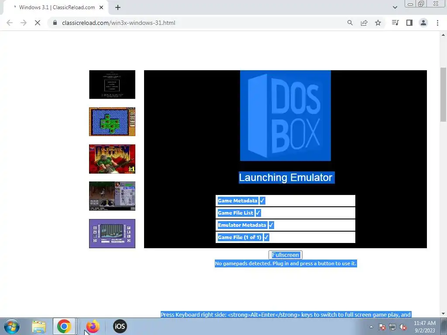Click the Emulator Metadata progress row
Image resolution: width=447 pixels, height=335 pixels.
pyautogui.click(x=285, y=225)
